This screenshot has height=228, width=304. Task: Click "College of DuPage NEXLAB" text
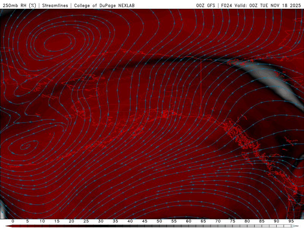pos(104,5)
